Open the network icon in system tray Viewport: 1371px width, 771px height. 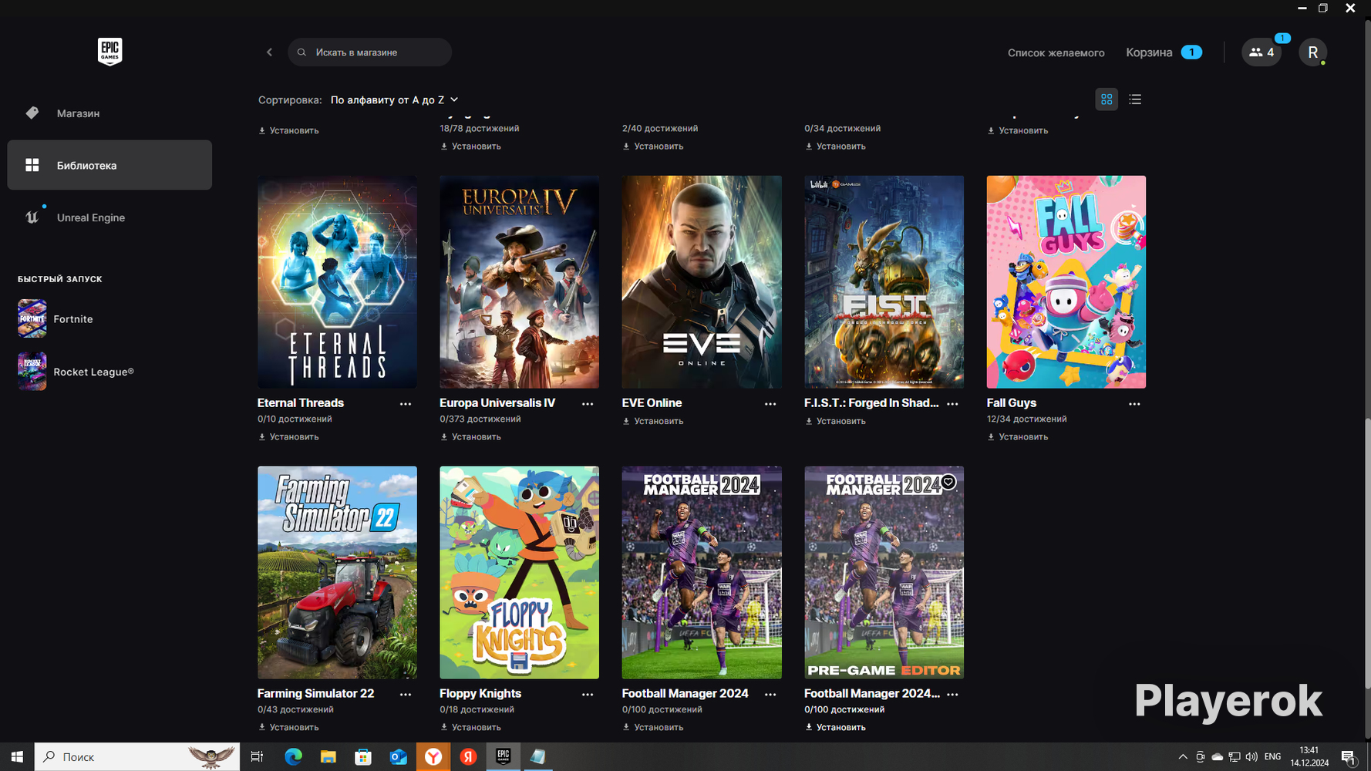pos(1235,757)
